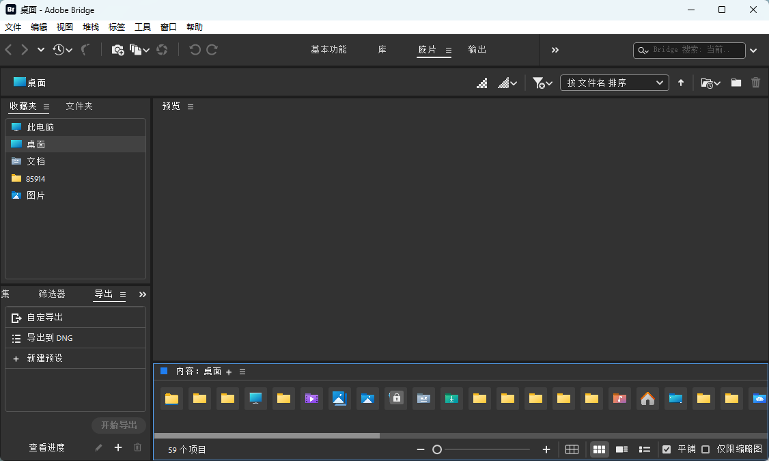
Task: Select the 收藏夹 panel tab
Action: click(23, 106)
